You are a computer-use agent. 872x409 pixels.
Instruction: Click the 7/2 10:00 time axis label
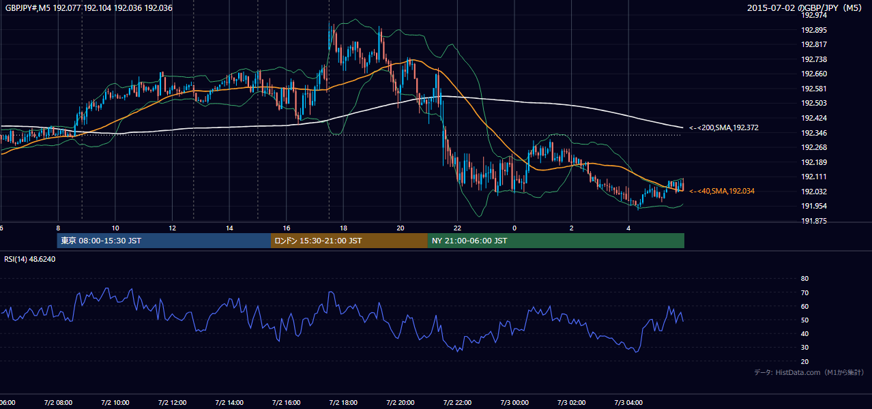[x=115, y=402]
